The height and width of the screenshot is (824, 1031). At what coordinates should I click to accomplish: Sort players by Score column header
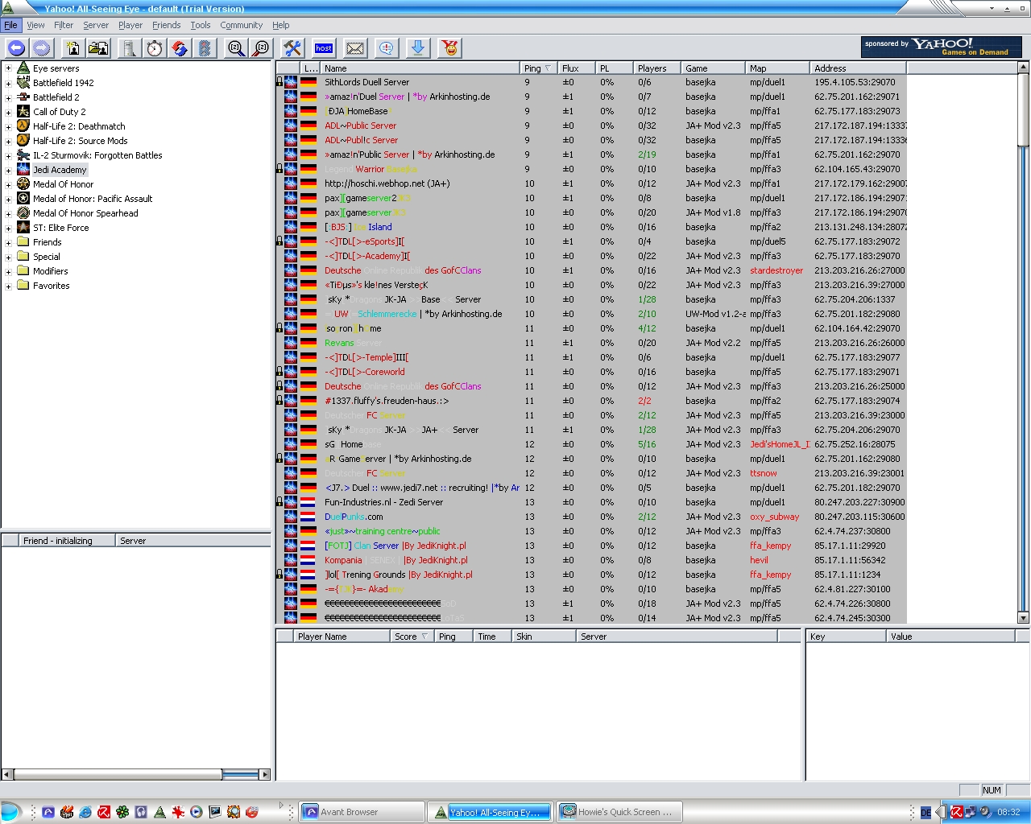click(x=412, y=637)
